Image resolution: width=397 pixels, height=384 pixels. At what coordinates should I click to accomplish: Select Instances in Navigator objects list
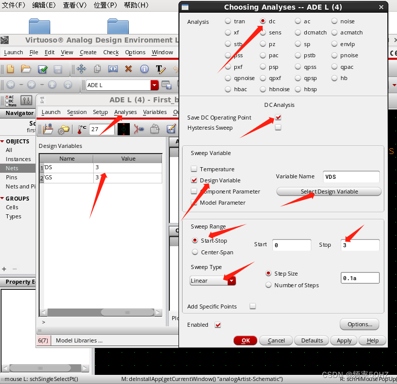pyautogui.click(x=18, y=159)
